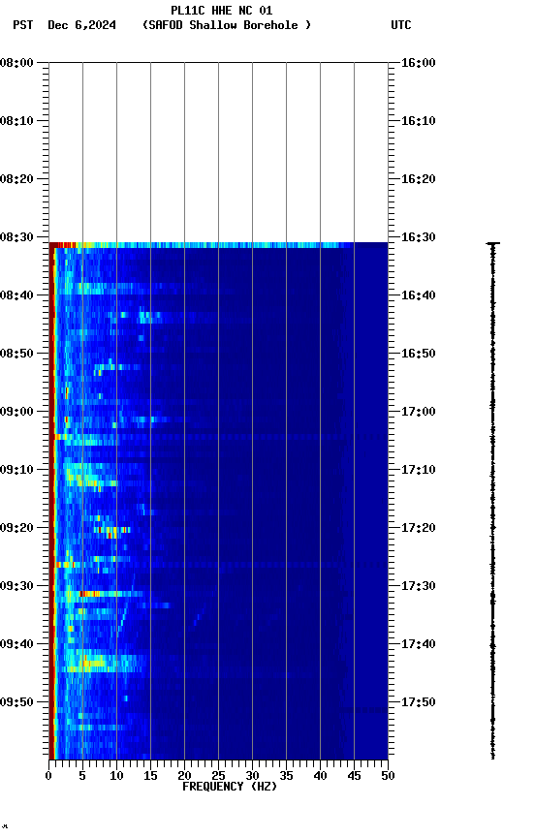Click the 'UTC' timezone label
This screenshot has width=535, height=837.
401,25
